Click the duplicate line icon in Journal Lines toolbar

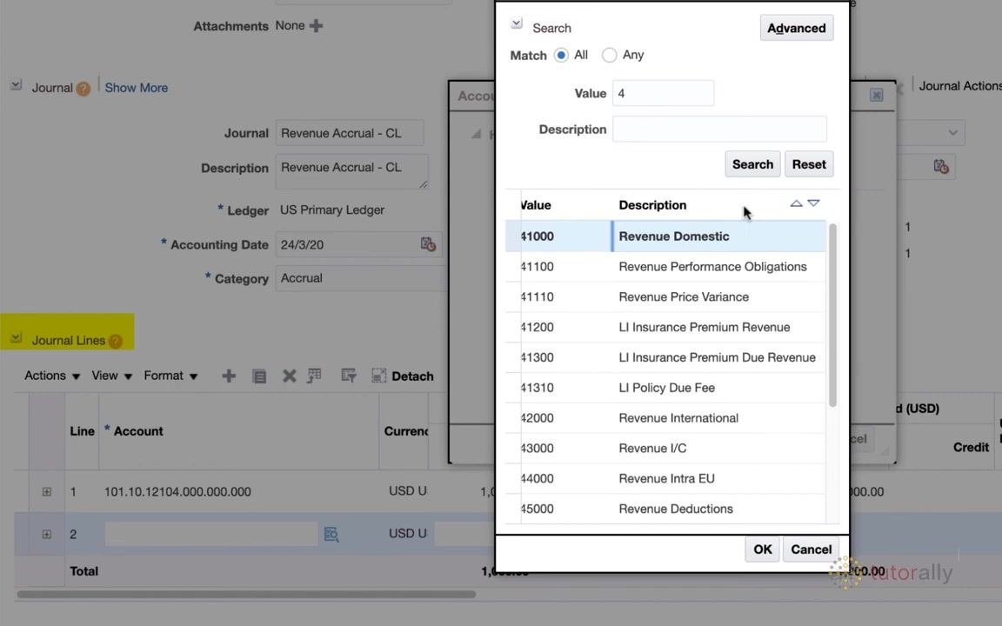click(259, 376)
